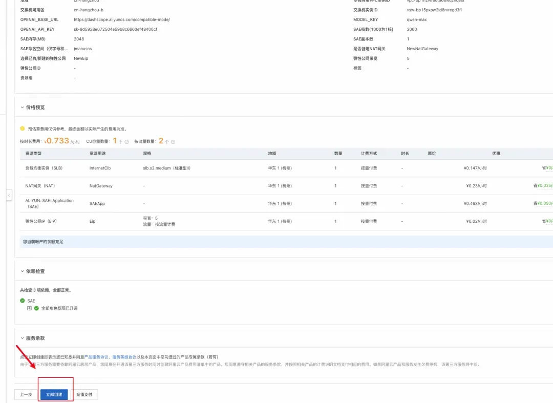
Task: Collapse the 价格预览 section
Action: tap(22, 107)
